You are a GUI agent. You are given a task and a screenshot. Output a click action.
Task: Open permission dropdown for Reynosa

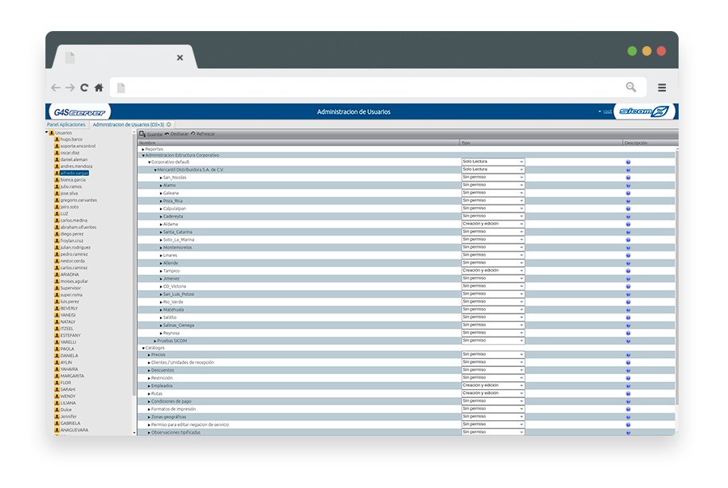(493, 333)
